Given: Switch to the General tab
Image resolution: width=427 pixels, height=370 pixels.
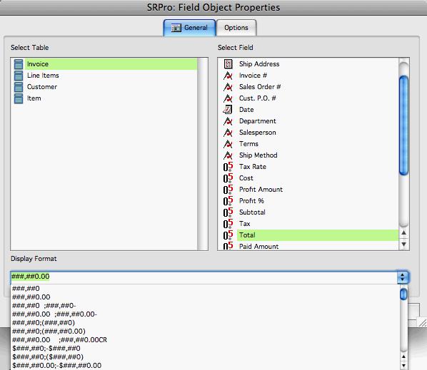Looking at the screenshot, I should tap(189, 28).
